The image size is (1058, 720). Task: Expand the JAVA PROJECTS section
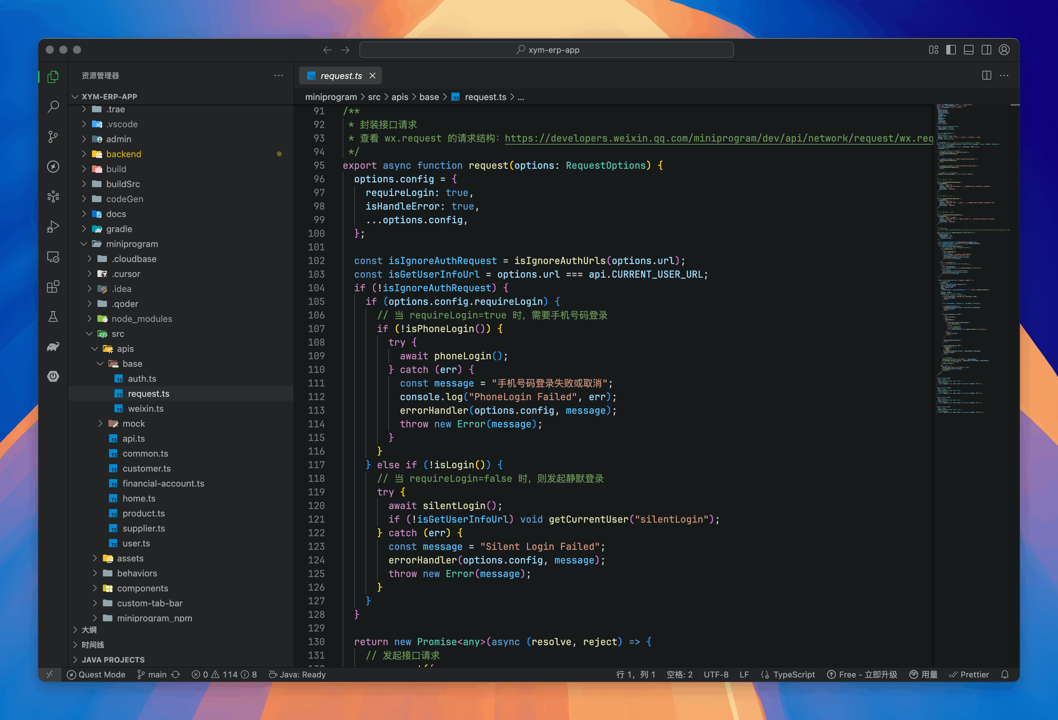pyautogui.click(x=113, y=659)
